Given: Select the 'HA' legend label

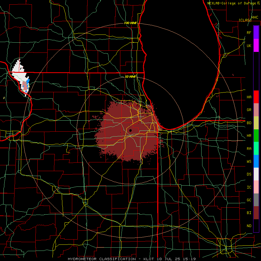Looking at the screenshot, I should point(249,97).
